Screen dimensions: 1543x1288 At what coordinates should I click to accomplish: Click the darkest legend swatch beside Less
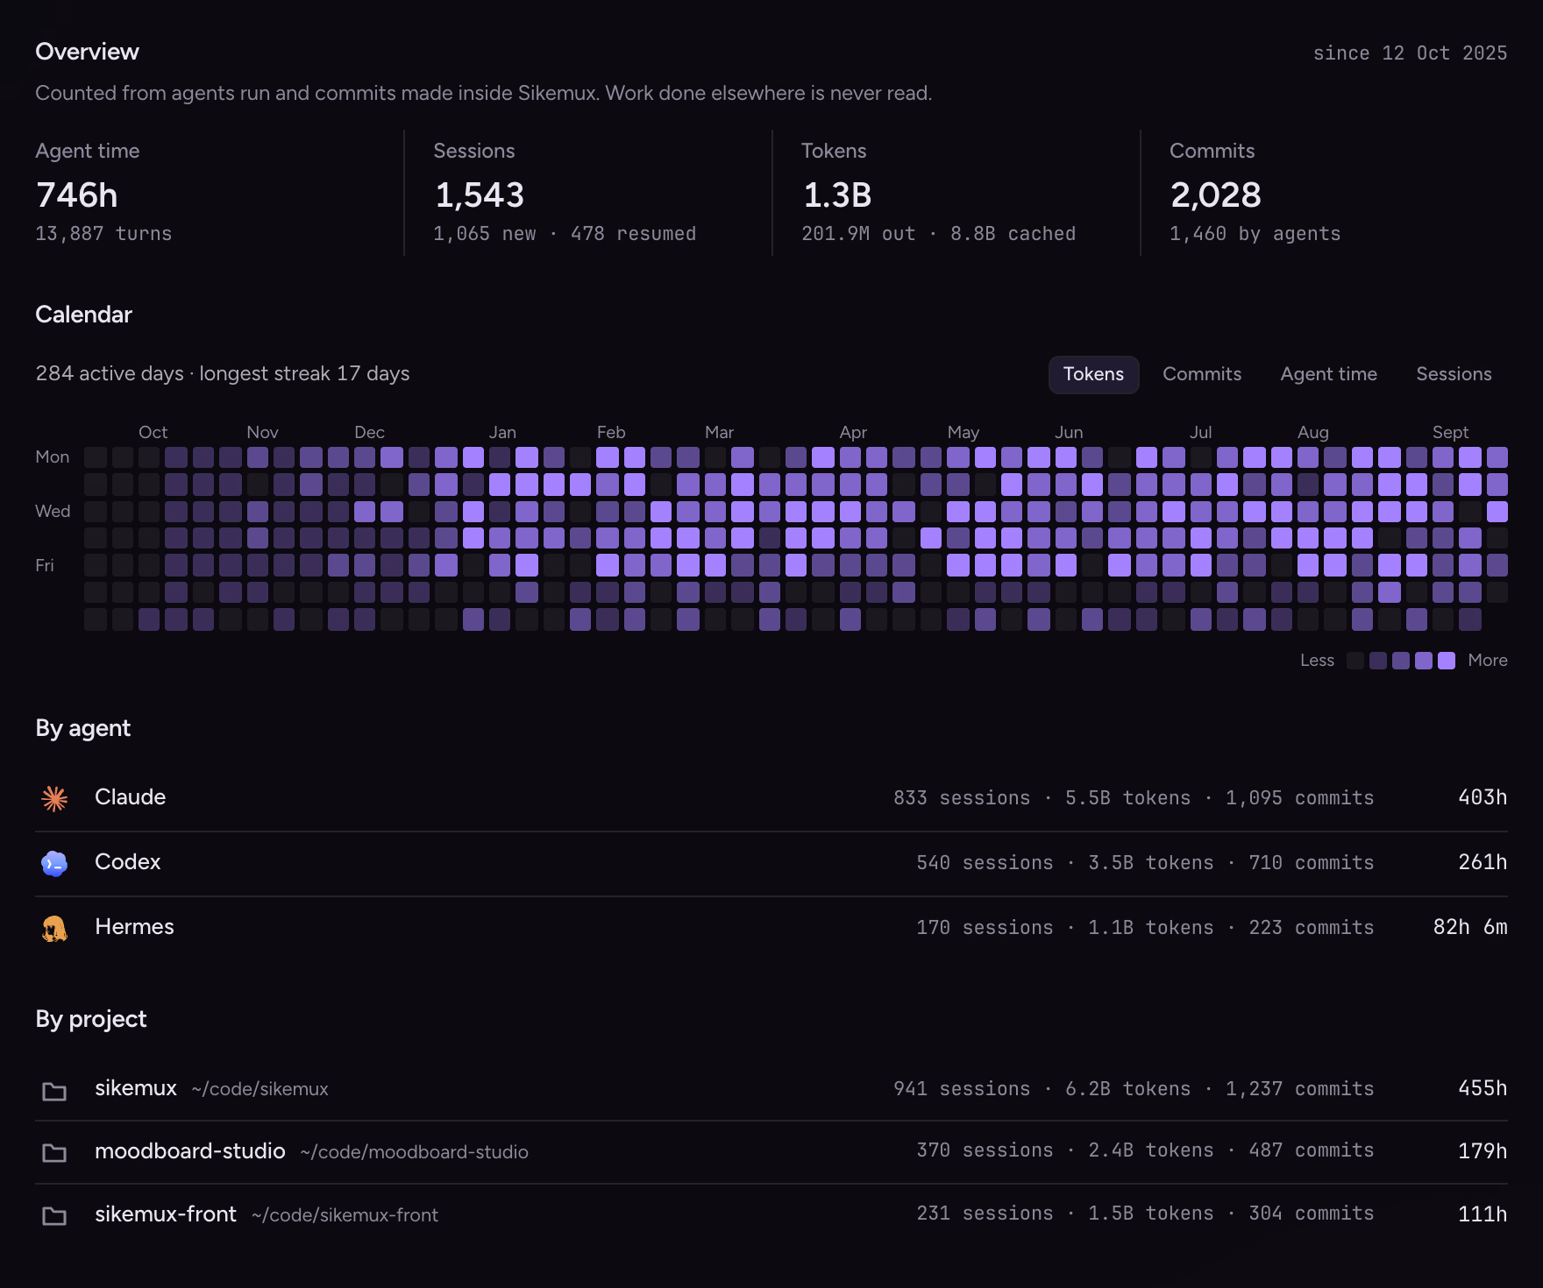[x=1355, y=661]
